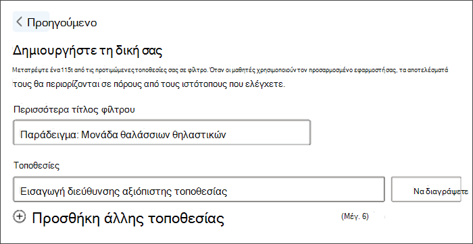The width and height of the screenshot is (473, 244).
Task: Click Προσθήκη άλλης τοποθεσίας text
Action: 128,218
